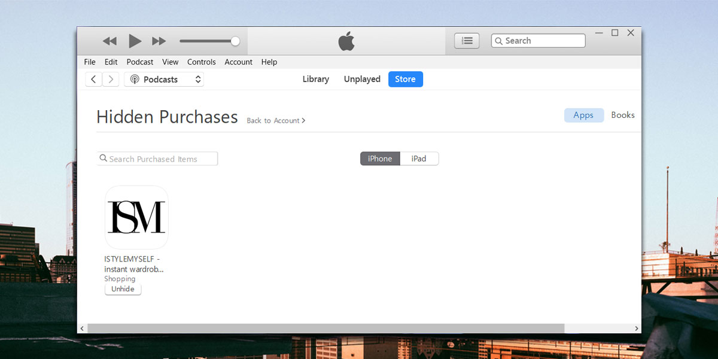Toggle the iPhone filter
This screenshot has height=359, width=718.
(380, 159)
